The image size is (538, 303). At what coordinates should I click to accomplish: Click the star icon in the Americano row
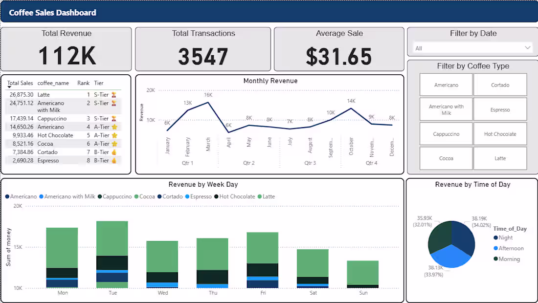click(x=114, y=127)
